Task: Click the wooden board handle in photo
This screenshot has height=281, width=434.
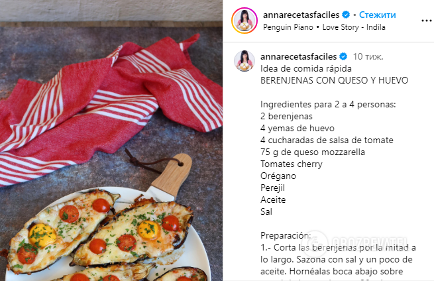Action: (172, 175)
